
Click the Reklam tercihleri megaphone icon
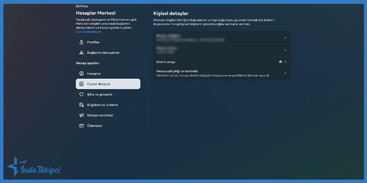[x=81, y=115]
